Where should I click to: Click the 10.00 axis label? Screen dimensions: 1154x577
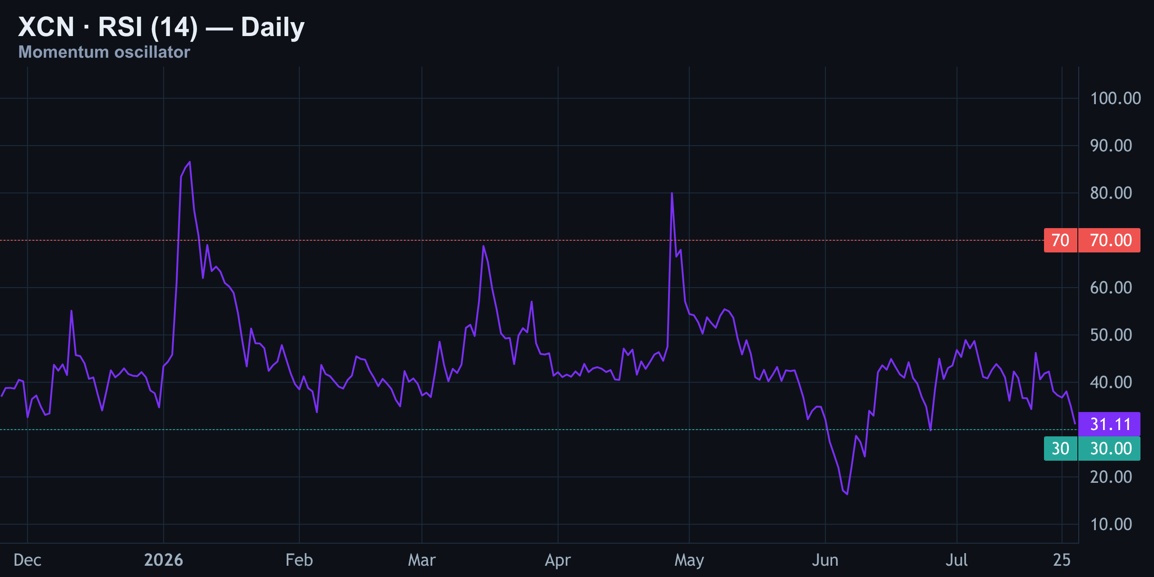pos(1111,524)
